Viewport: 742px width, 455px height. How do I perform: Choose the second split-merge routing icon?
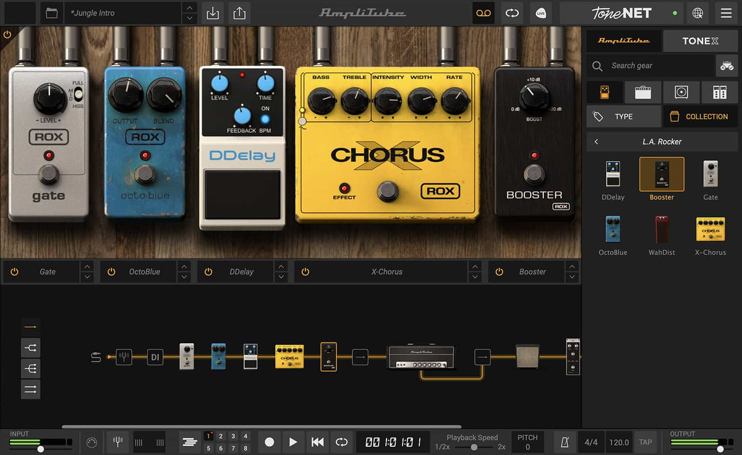31,368
